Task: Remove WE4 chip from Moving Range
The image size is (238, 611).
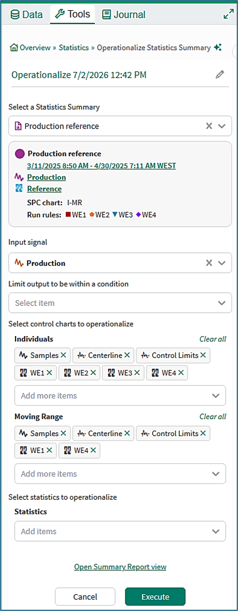Action: click(93, 450)
